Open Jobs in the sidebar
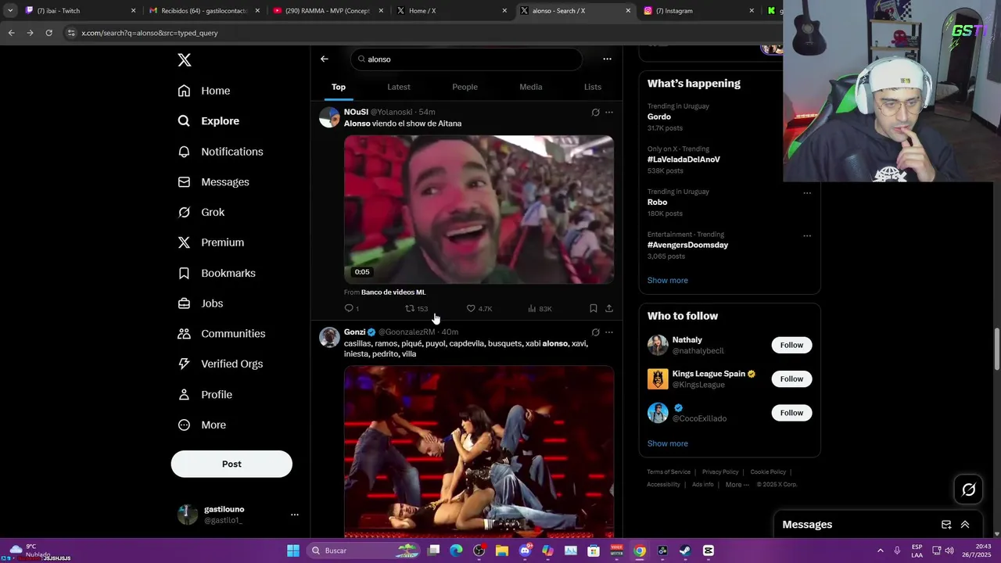 200,303
